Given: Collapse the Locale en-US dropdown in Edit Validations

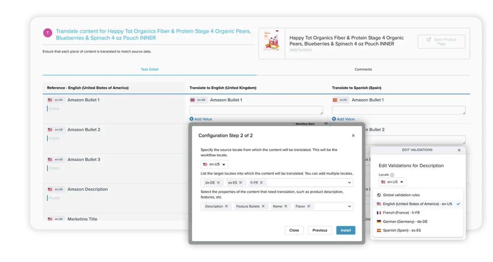Looking at the screenshot, I should 392,182.
